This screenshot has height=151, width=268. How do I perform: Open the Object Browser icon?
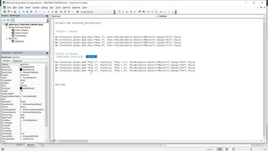[69, 12]
